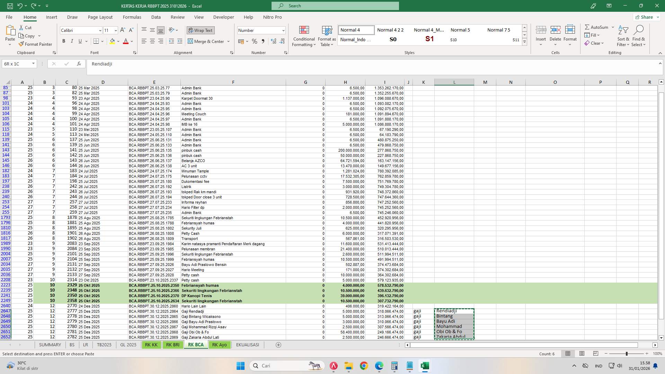665x374 pixels.
Task: Apply Percent Style number formatting
Action: point(255,41)
